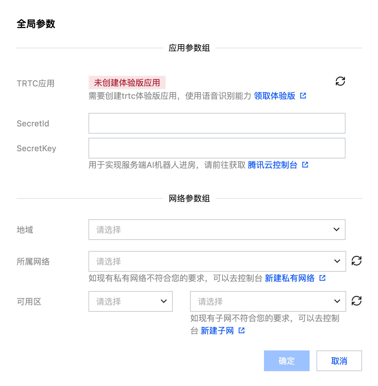
Task: Click the SecretId input field
Action: [x=217, y=123]
